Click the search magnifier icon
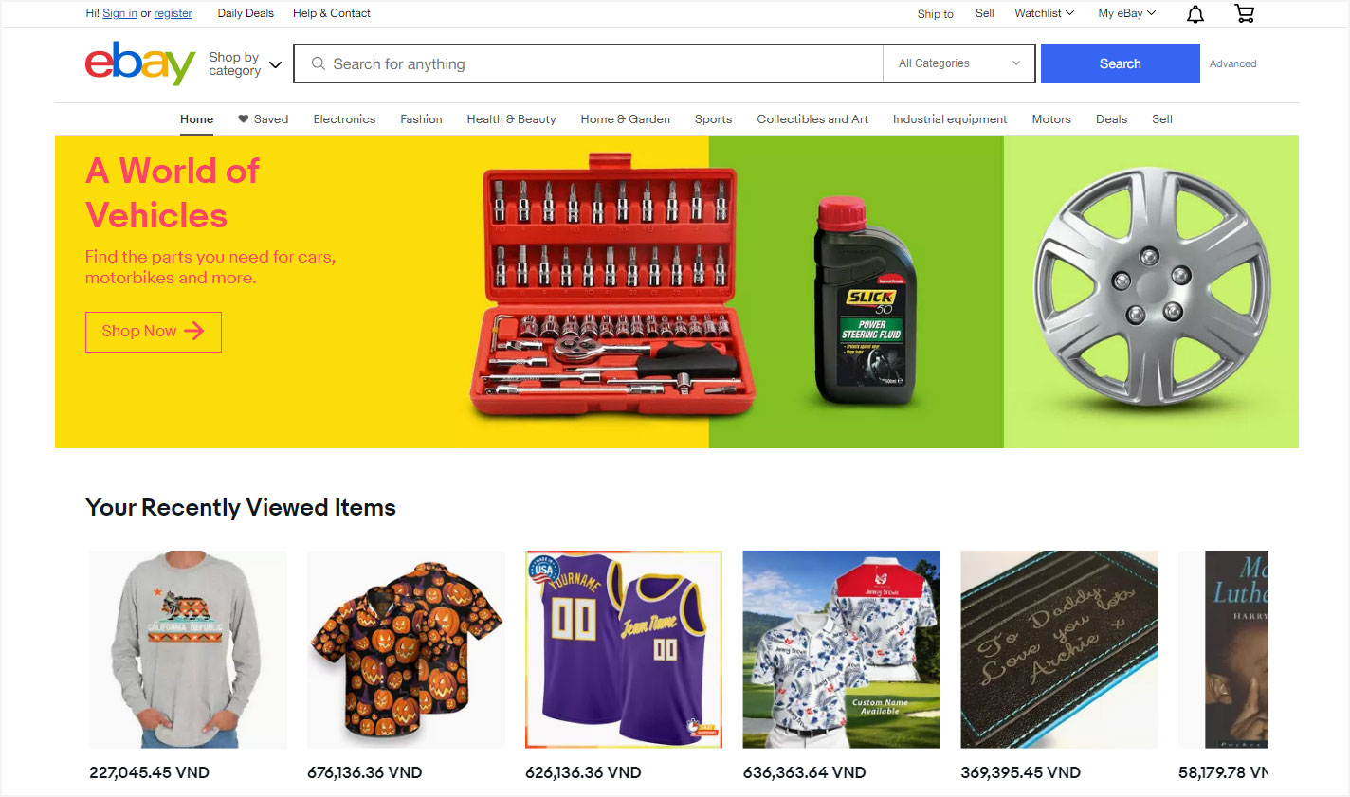The height and width of the screenshot is (797, 1350). point(319,63)
